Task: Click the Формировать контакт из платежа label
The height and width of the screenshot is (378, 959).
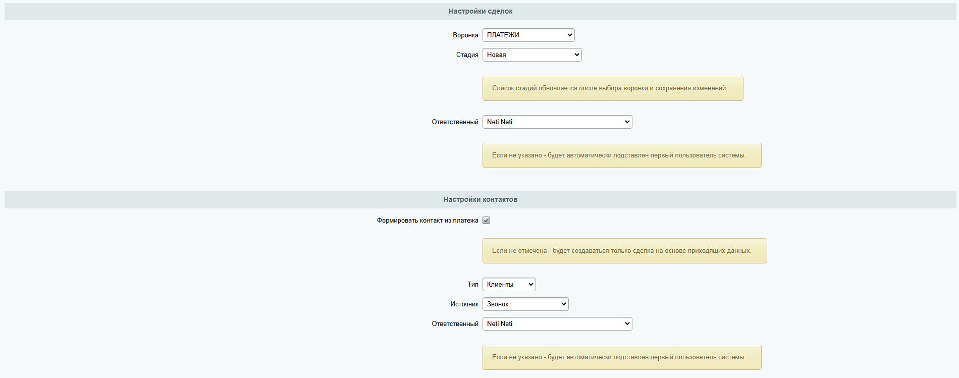Action: click(427, 220)
